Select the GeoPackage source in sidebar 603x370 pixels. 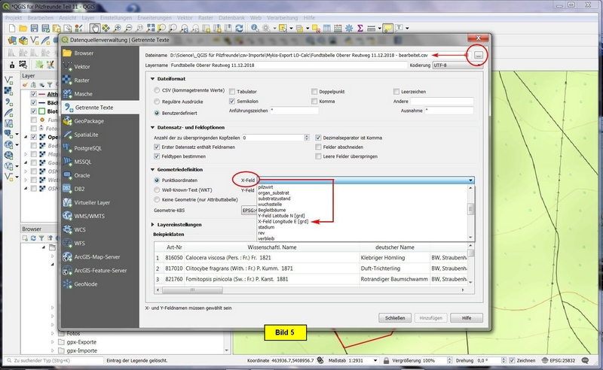pyautogui.click(x=88, y=121)
